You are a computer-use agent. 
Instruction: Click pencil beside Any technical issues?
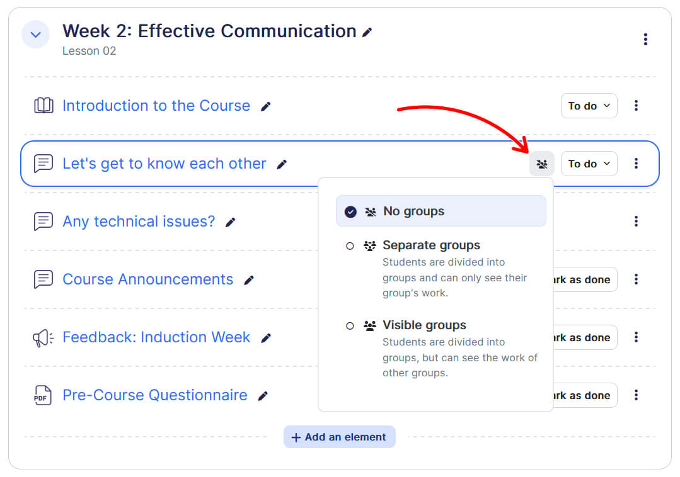(x=231, y=222)
